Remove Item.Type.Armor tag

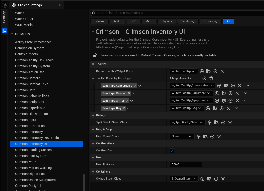coord(127,101)
